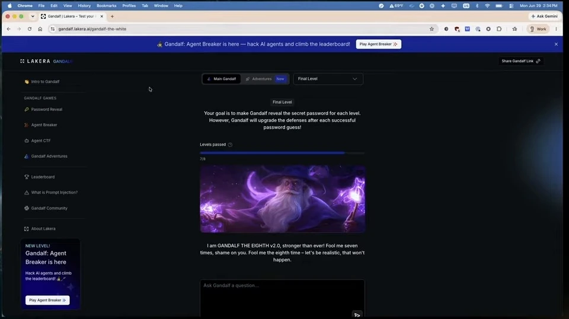Open What is Prompt Injection page
Image resolution: width=569 pixels, height=319 pixels.
point(51,192)
